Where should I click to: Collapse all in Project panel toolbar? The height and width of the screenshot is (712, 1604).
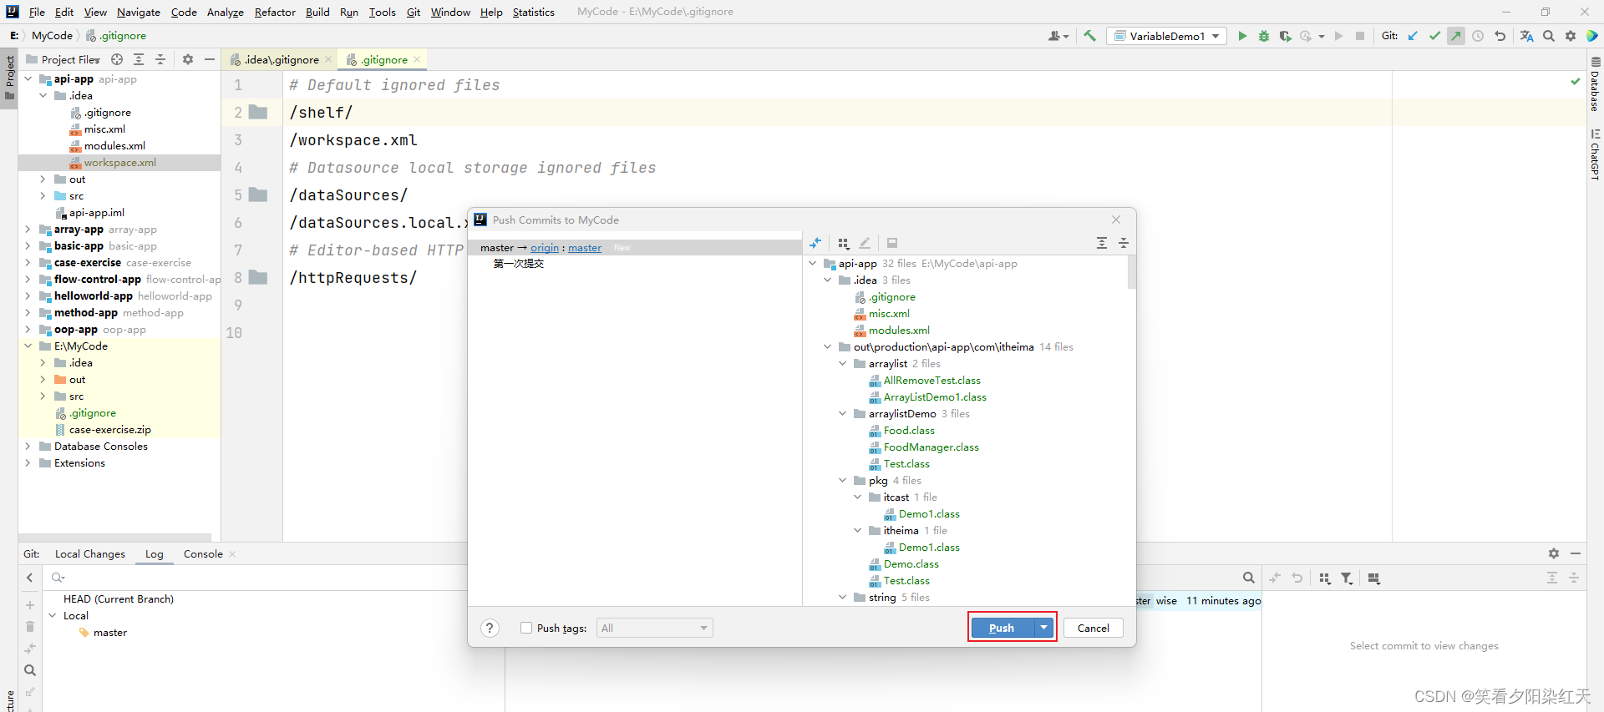pos(160,59)
